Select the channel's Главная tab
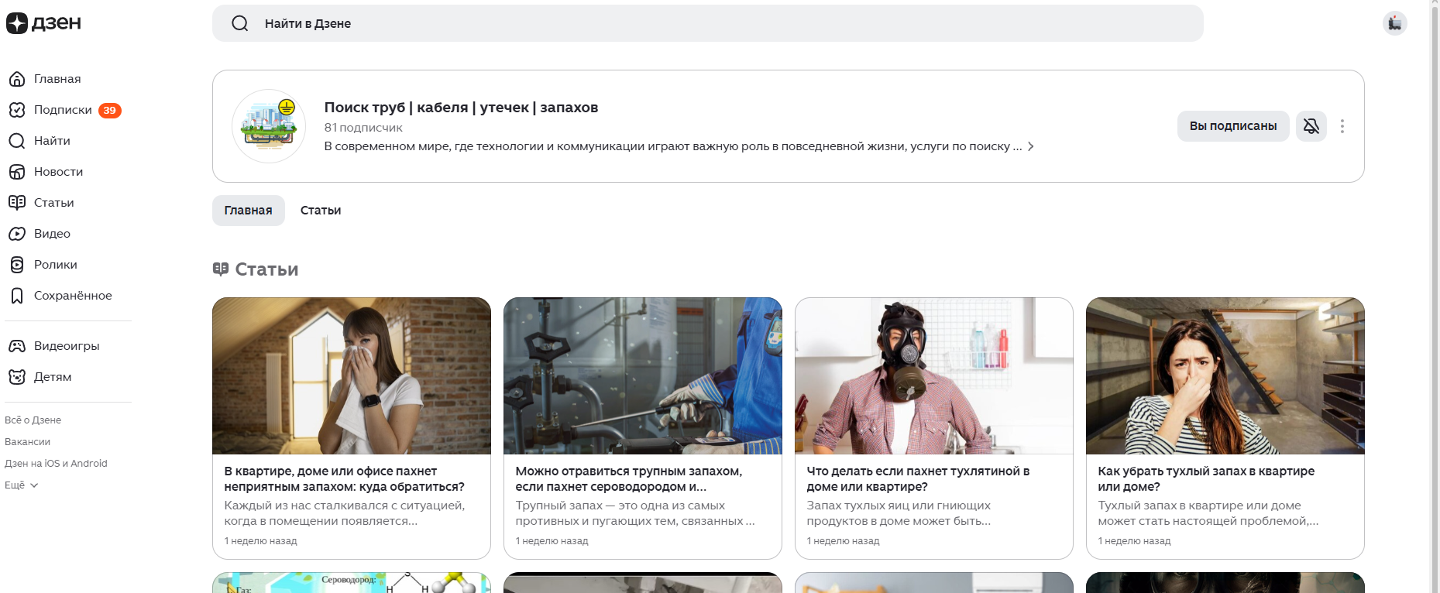Screen dimensions: 1440x593 coord(248,211)
